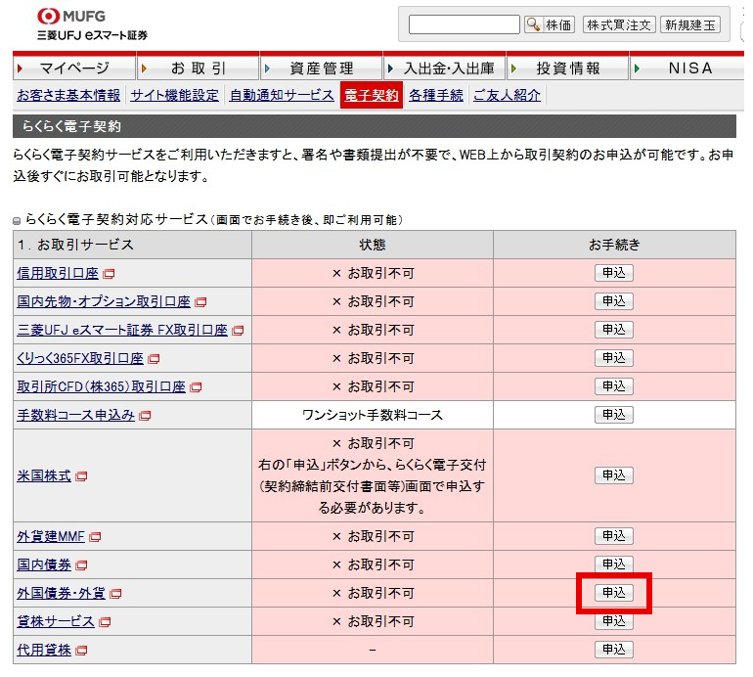Viewport: 753px width, 677px height.
Task: Expand the マイページ navigation menu
Action: coord(74,68)
